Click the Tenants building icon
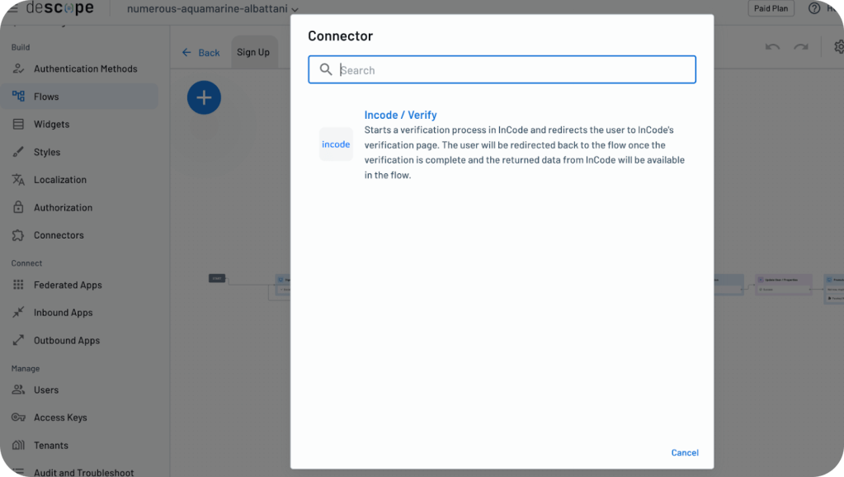Screen dimensions: 844x477 [x=18, y=446]
